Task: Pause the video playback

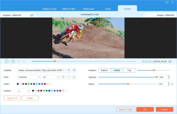Action: (x=6, y=61)
